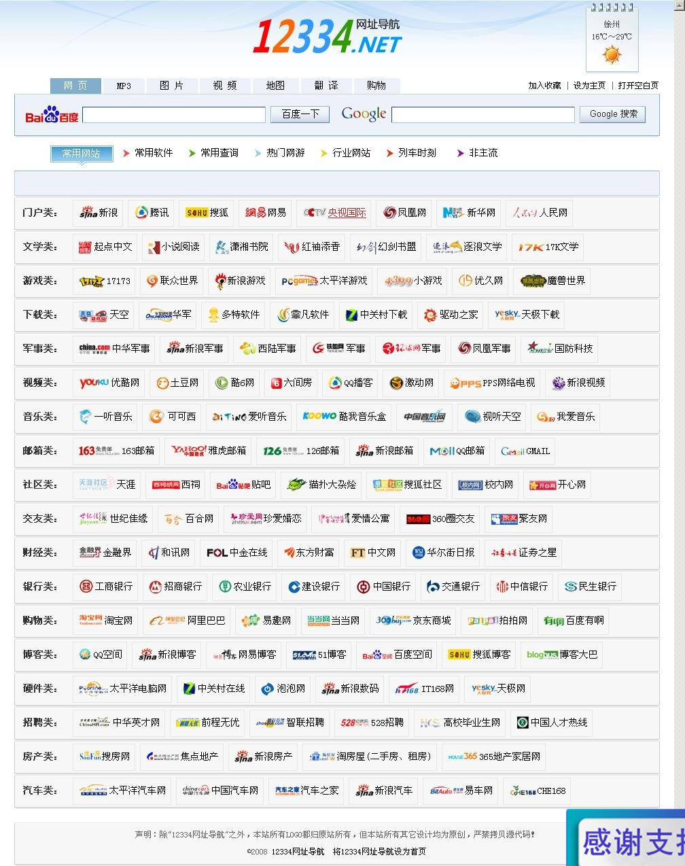This screenshot has height=866, width=685.
Task: Open the 天空 download site
Action: click(103, 315)
